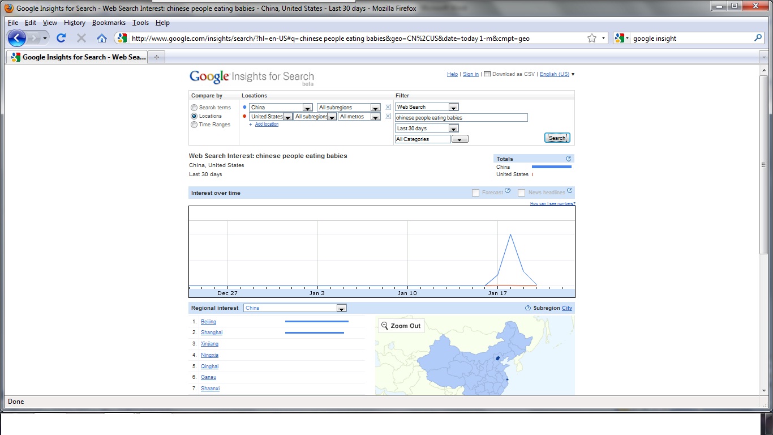Go to the Firefox home page icon
Screen dimensions: 773x435
(102, 38)
